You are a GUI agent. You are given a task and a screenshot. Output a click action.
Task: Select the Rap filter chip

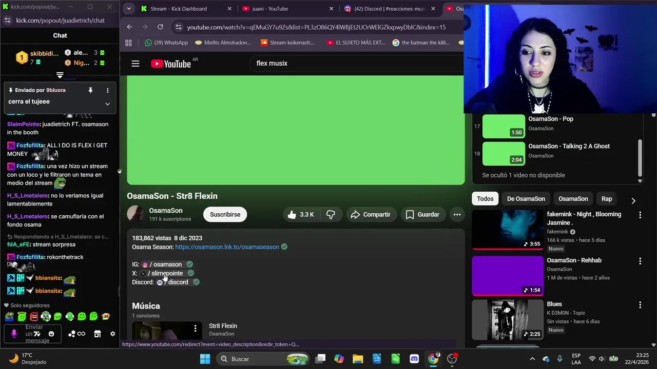tap(607, 199)
